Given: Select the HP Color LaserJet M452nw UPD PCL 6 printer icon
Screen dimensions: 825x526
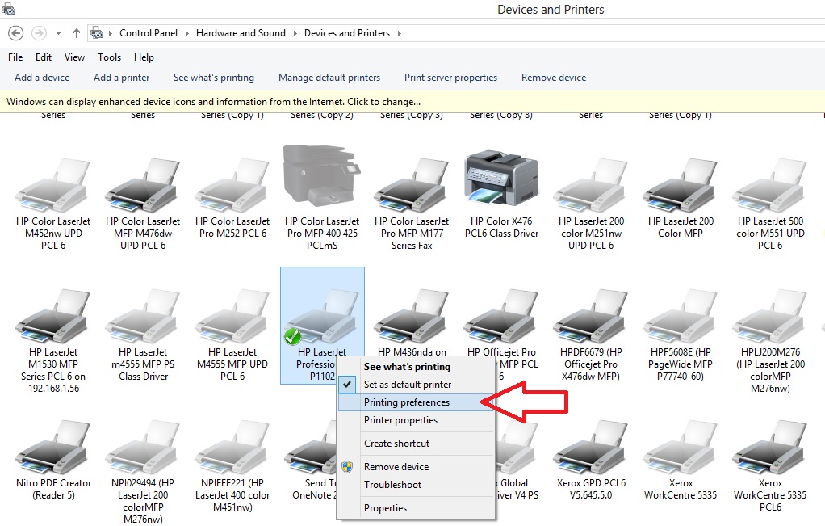Looking at the screenshot, I should click(x=53, y=185).
